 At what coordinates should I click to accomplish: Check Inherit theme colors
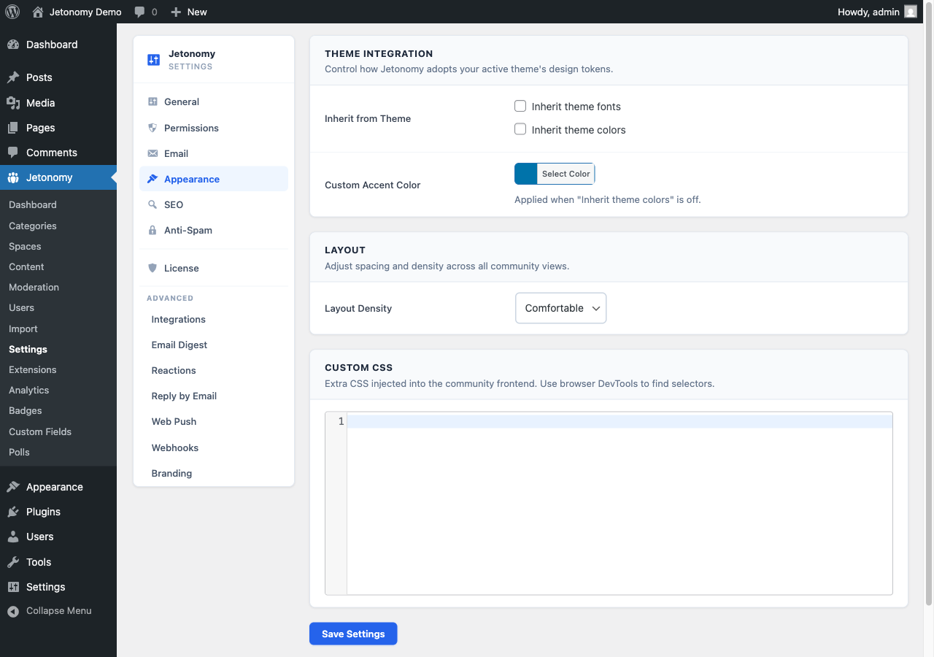[x=520, y=129]
